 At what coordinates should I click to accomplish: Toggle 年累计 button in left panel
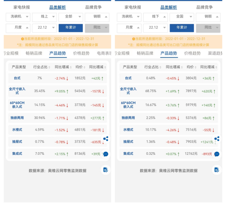click(71, 28)
